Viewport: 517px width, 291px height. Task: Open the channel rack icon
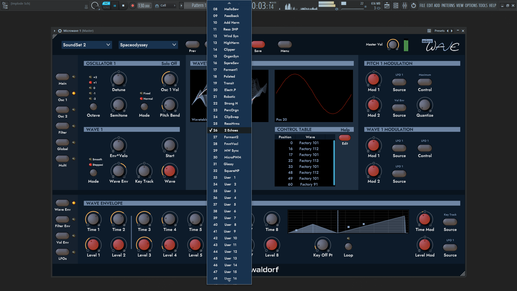396,5
